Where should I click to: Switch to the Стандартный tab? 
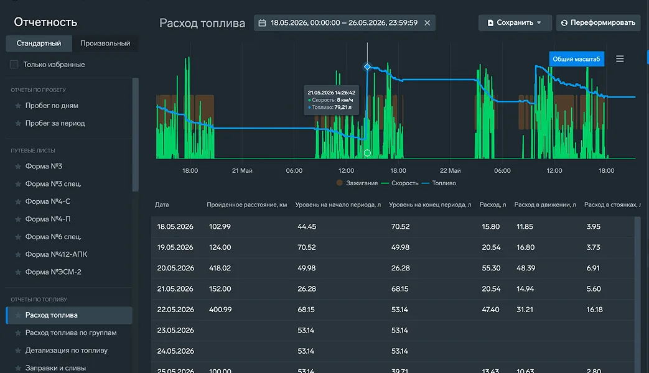39,44
